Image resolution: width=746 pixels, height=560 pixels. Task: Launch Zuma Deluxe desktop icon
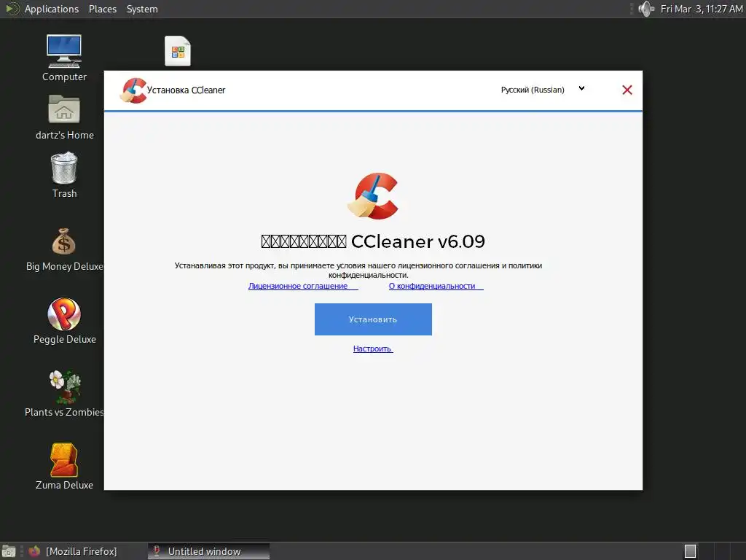(64, 467)
